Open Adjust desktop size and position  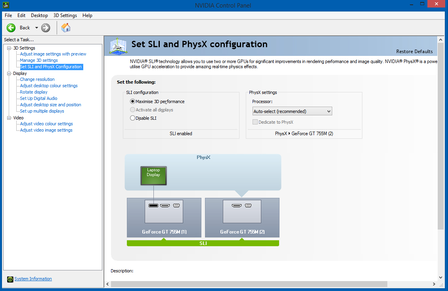51,105
